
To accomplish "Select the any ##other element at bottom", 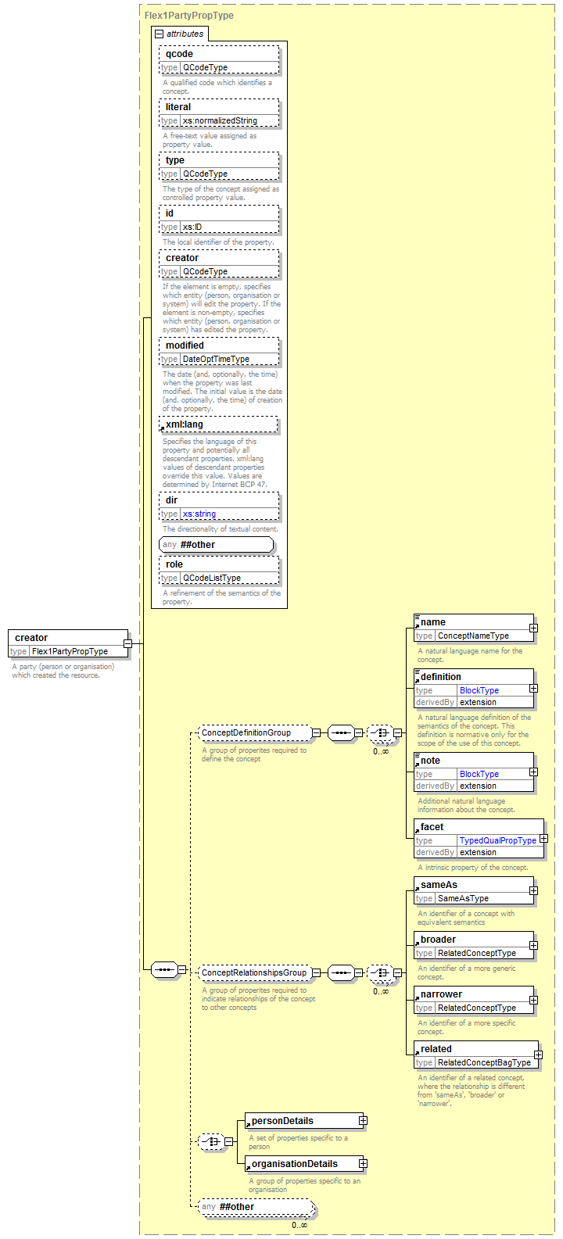I will (x=256, y=1207).
